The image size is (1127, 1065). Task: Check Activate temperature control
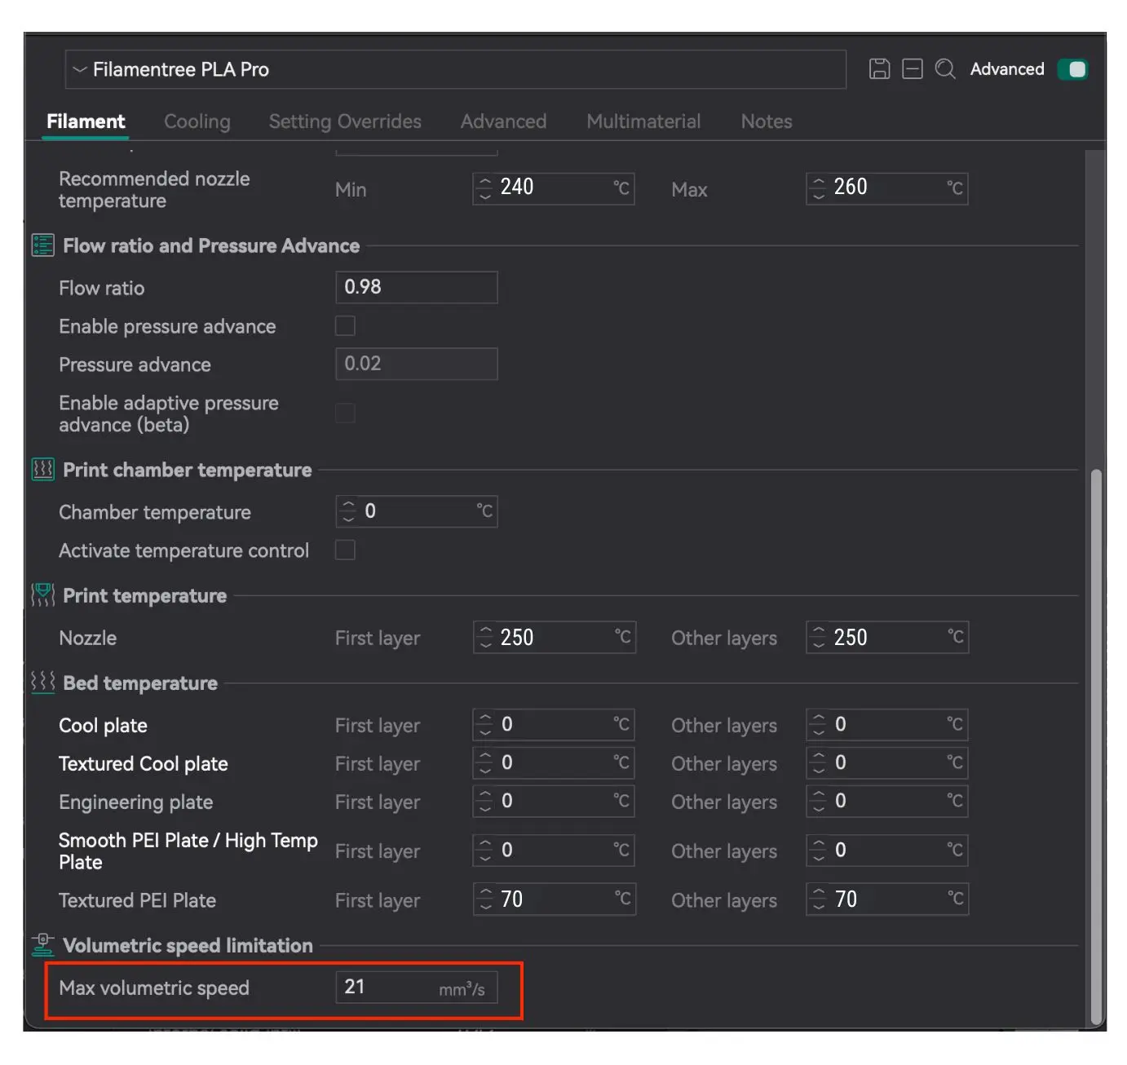click(345, 550)
